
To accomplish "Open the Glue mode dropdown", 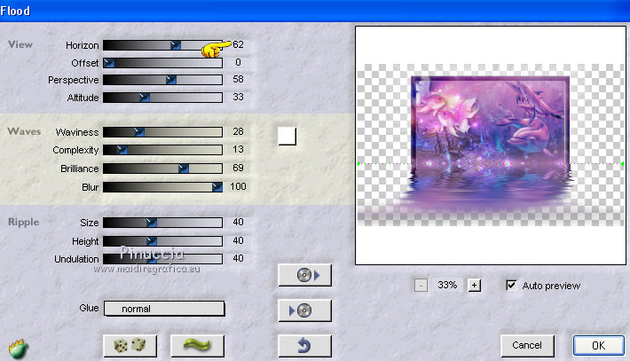I will 164,309.
